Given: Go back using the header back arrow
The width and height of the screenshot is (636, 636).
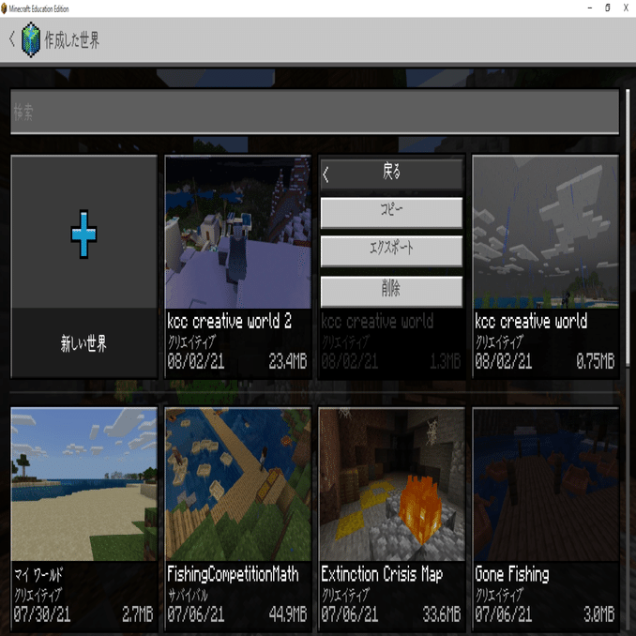Looking at the screenshot, I should pos(12,39).
